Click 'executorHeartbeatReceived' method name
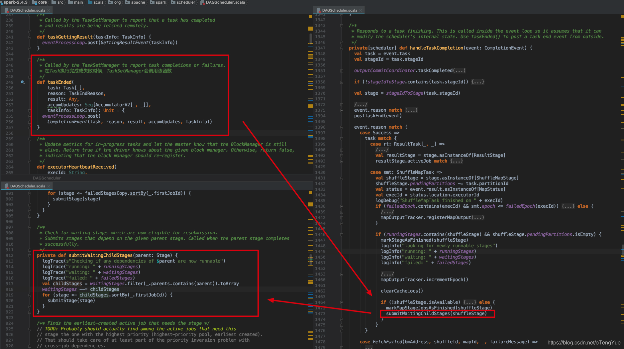The height and width of the screenshot is (349, 624). click(x=81, y=167)
